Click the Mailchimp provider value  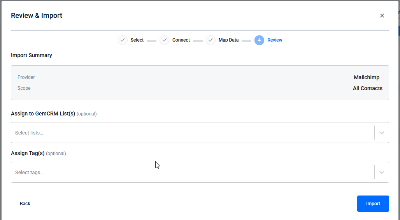(367, 77)
